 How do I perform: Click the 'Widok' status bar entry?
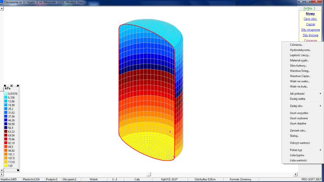[94, 179]
